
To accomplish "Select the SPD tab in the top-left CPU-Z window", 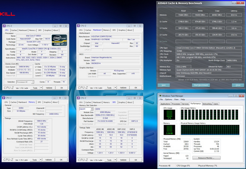I will [40, 30].
